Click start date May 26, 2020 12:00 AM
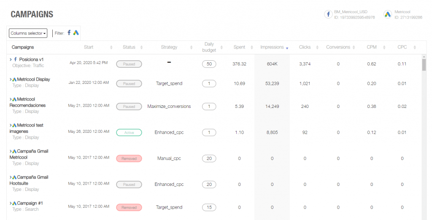Image resolution: width=432 pixels, height=220 pixels. point(89,131)
